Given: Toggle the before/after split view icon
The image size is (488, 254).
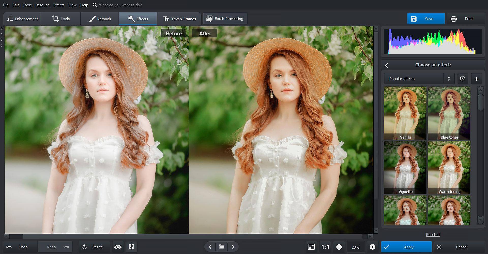Looking at the screenshot, I should point(131,247).
